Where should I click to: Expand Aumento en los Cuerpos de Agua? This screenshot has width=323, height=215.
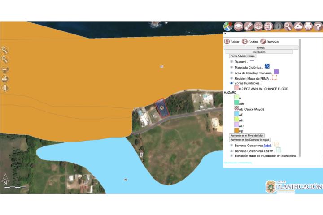(x=250, y=140)
